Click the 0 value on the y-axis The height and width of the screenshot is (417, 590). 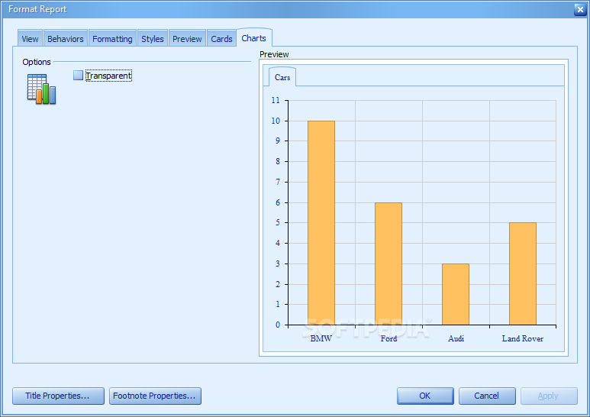[278, 325]
